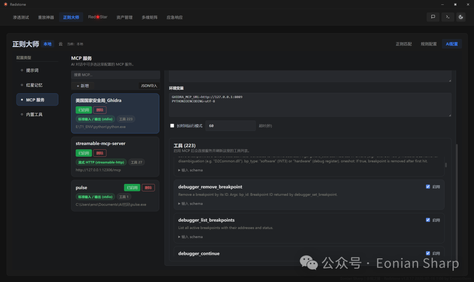Image resolution: width=474 pixels, height=282 pixels.
Task: Expand 输入 schema under debugger_list_breakpoints
Action: tap(190, 237)
